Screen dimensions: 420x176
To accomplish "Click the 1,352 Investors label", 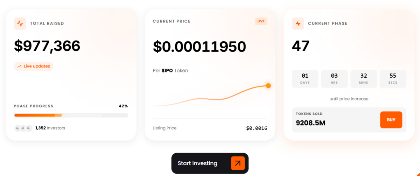I will point(50,128).
